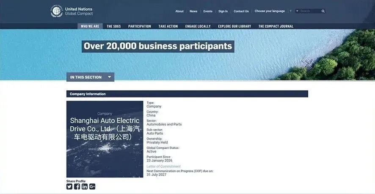Share profile on Google Plus

point(92,186)
